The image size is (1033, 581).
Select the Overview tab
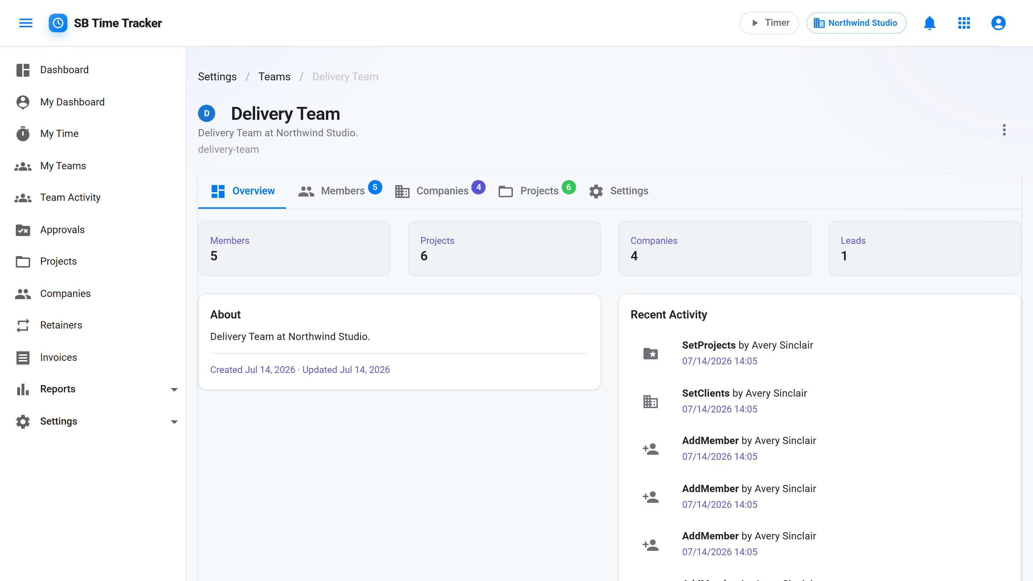[x=242, y=191]
